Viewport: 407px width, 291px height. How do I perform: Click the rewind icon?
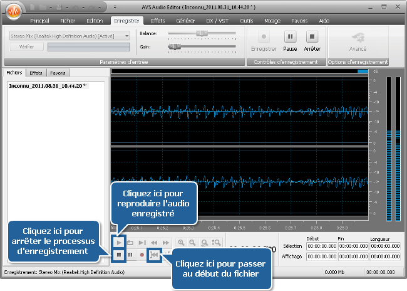click(x=154, y=242)
